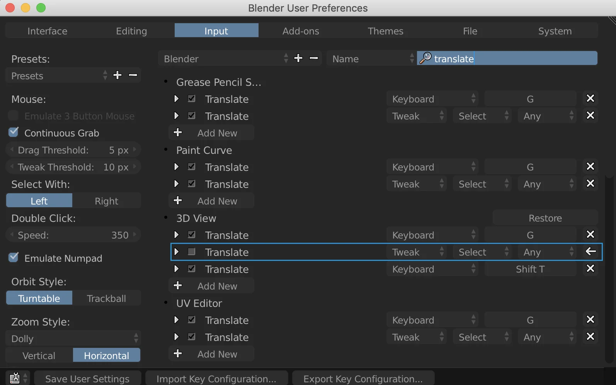This screenshot has width=616, height=385.
Task: Toggle Emulate Numpad checkbox
Action: 14,257
